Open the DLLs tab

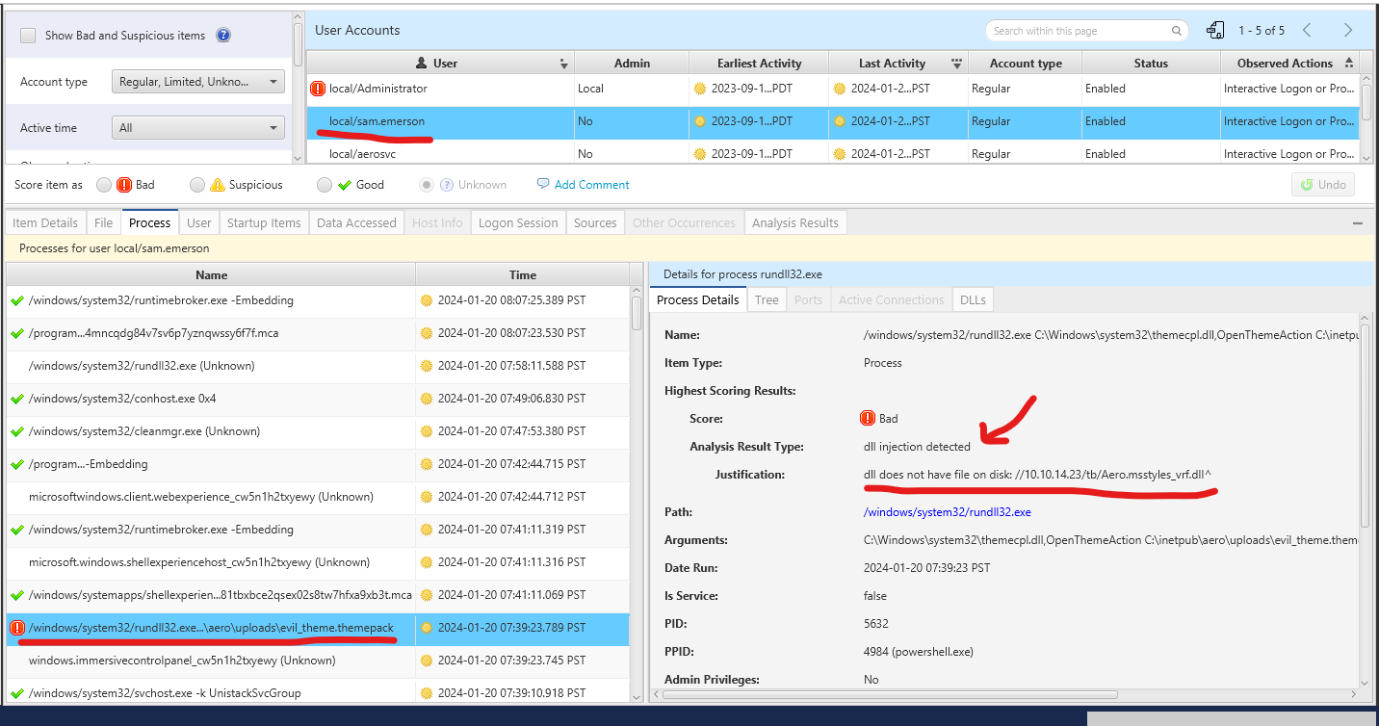pos(973,299)
